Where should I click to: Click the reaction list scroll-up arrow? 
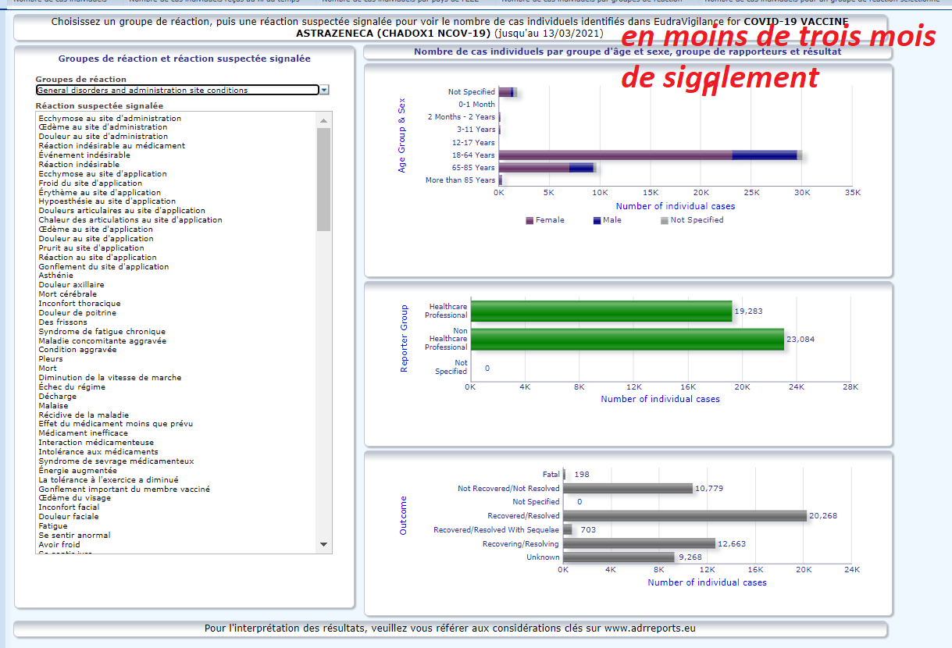pyautogui.click(x=323, y=119)
